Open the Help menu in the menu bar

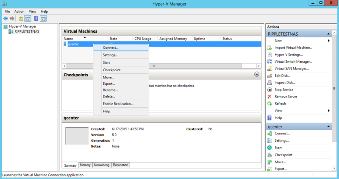coord(44,11)
